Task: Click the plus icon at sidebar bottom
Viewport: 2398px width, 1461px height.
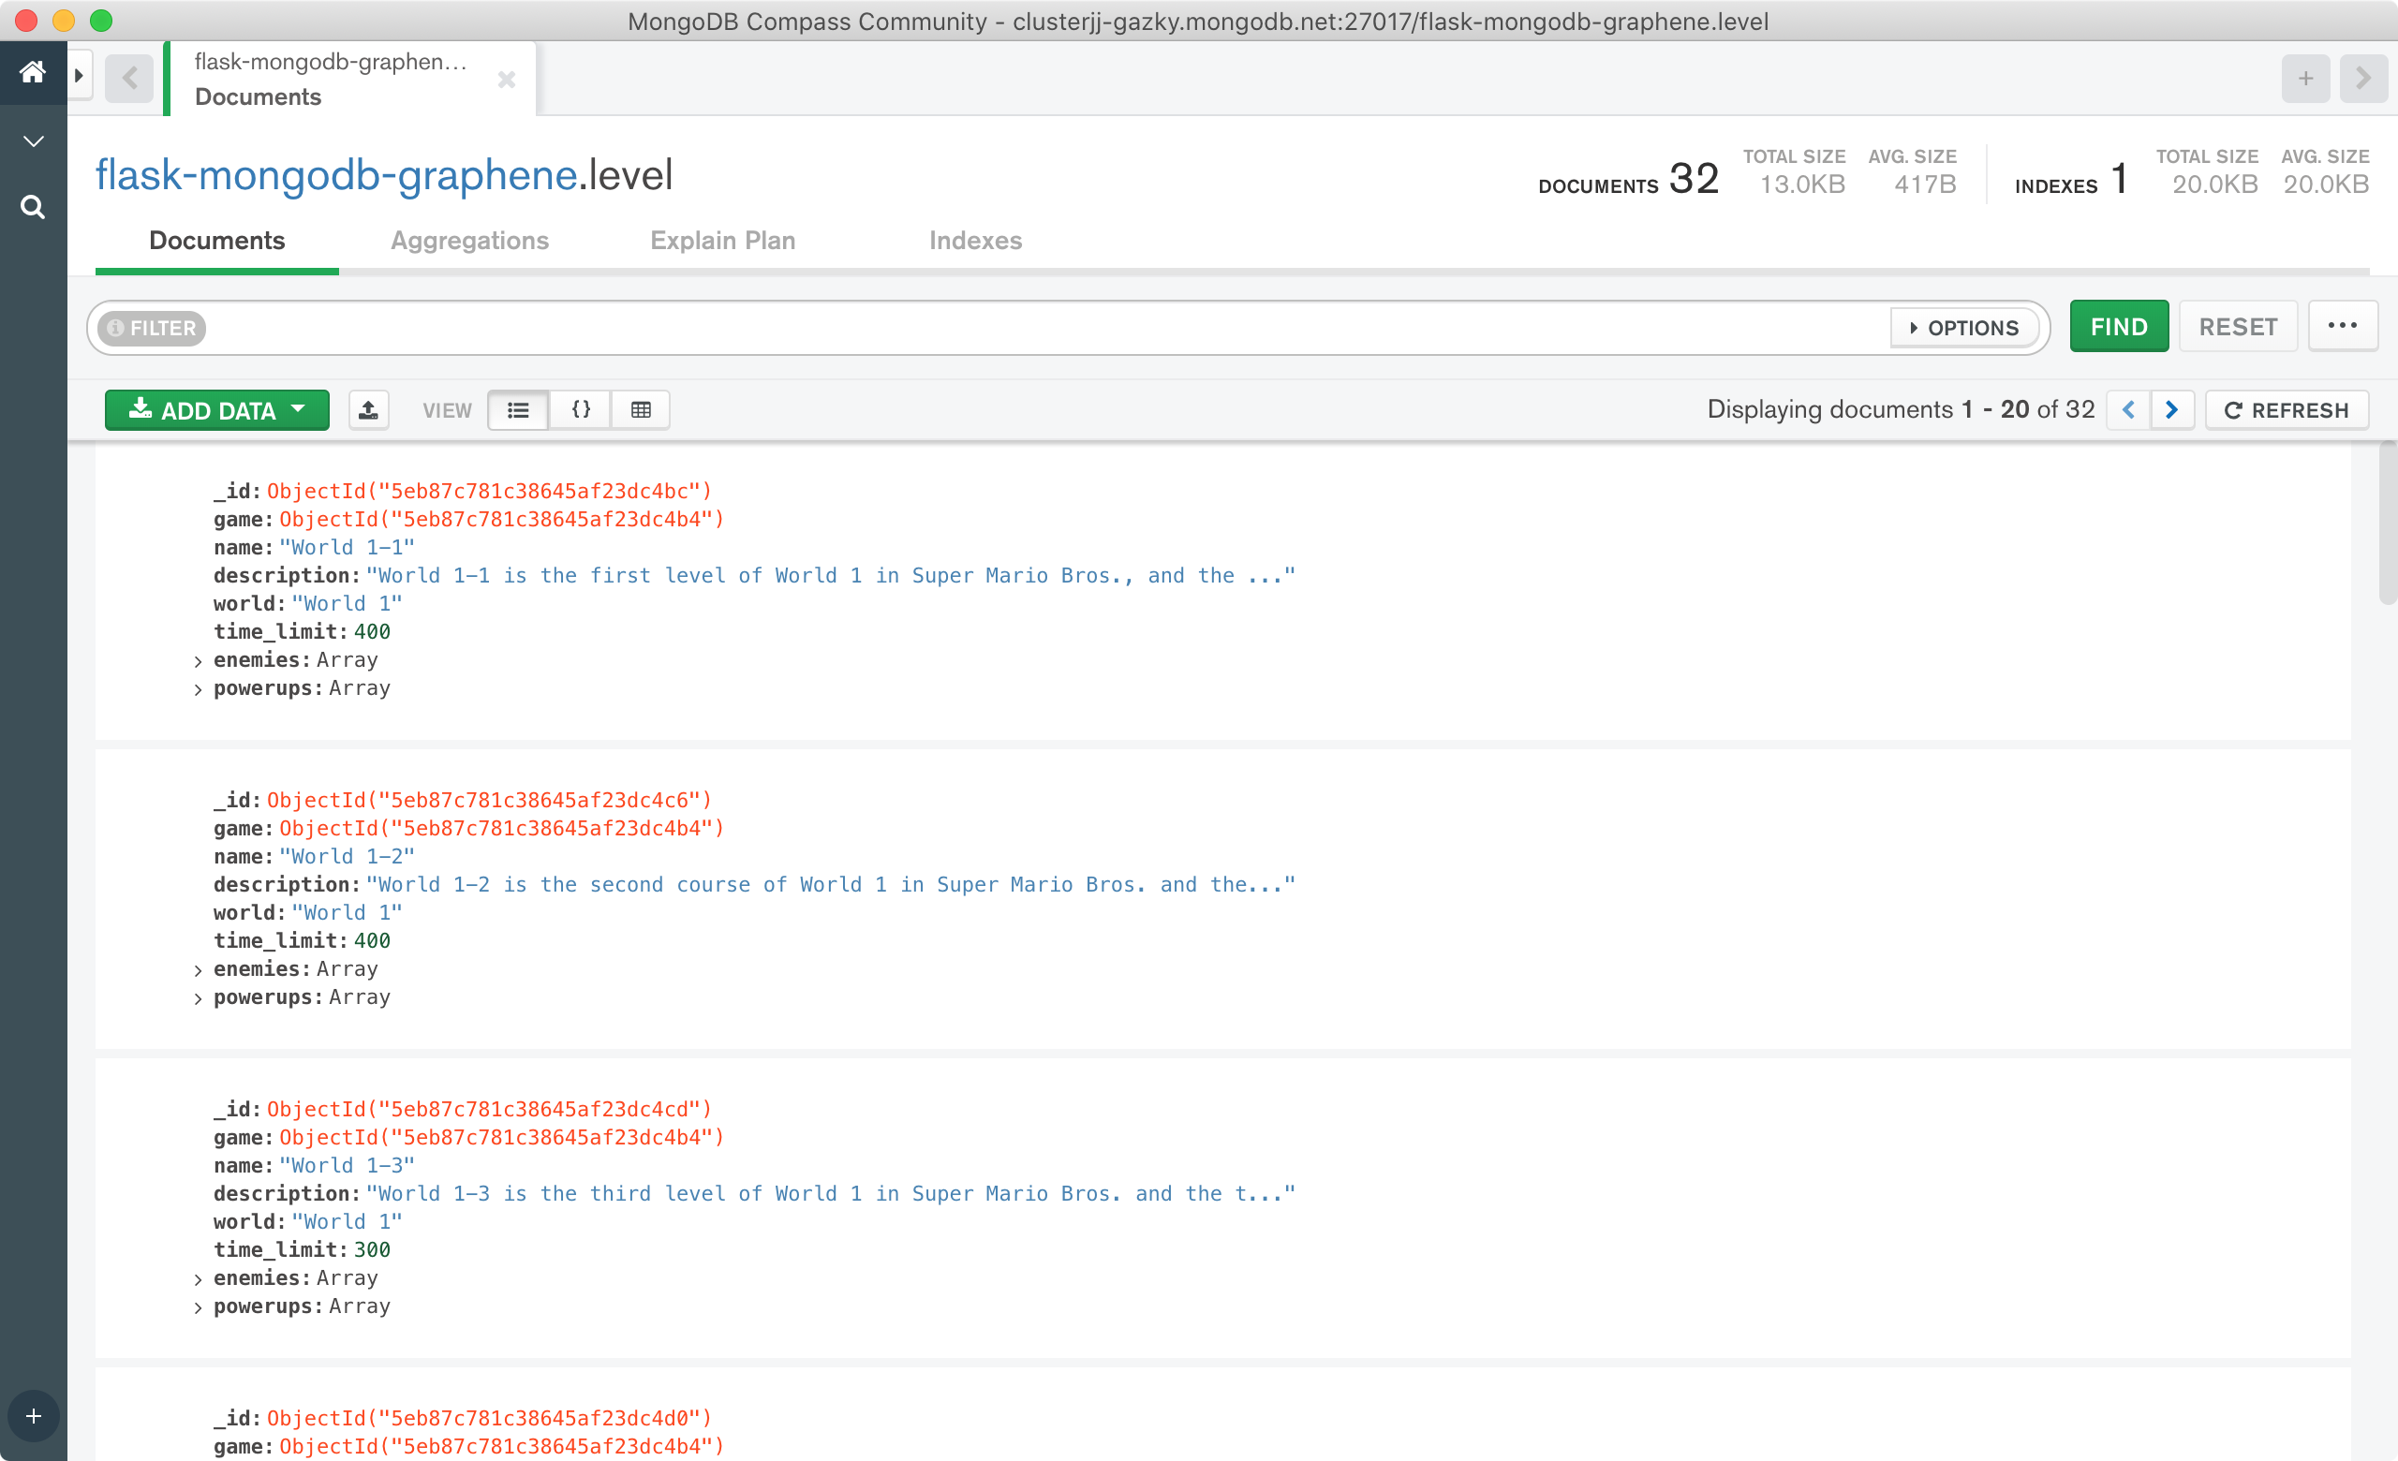Action: tap(33, 1416)
